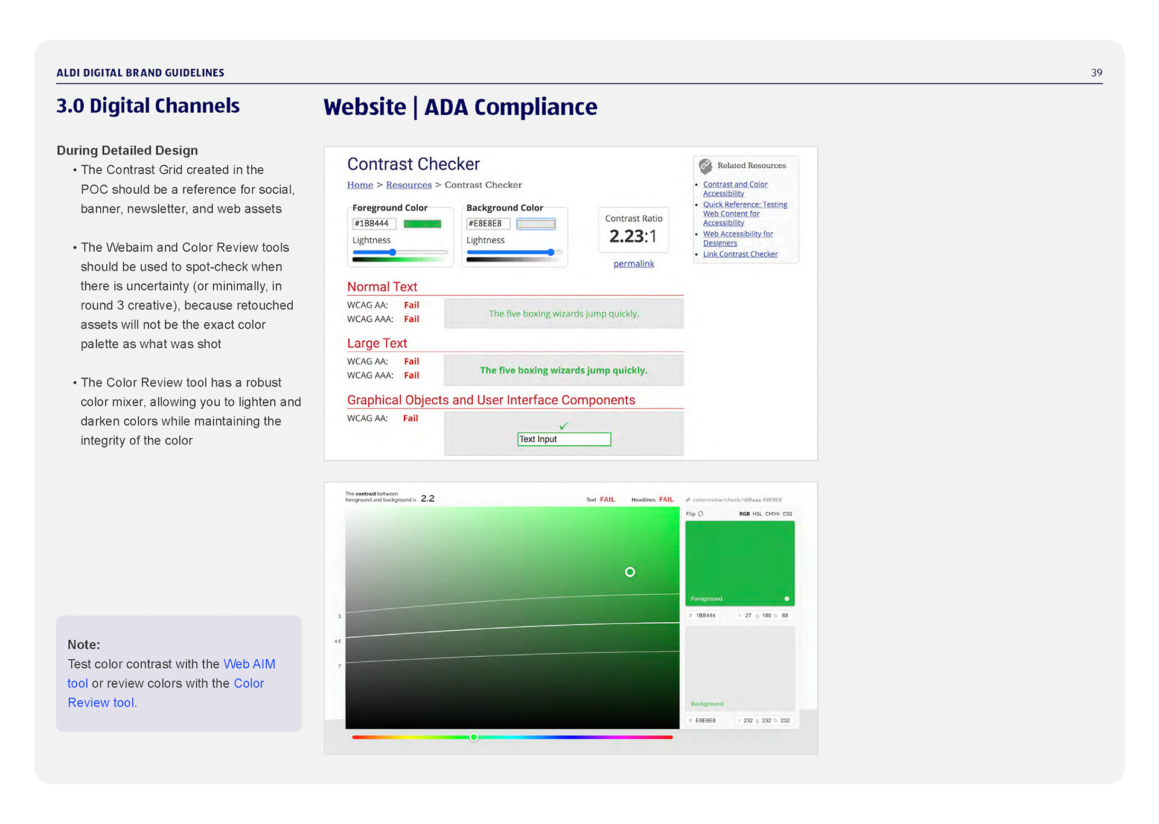Click the foreground Lightness slider handle
The image size is (1159, 824).
(x=392, y=252)
